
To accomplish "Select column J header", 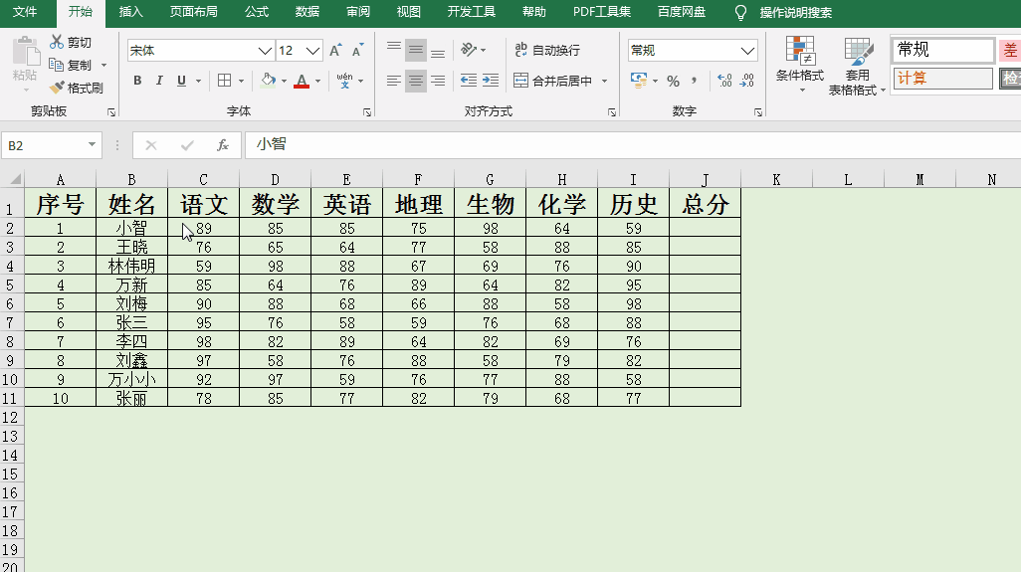I will click(x=706, y=179).
